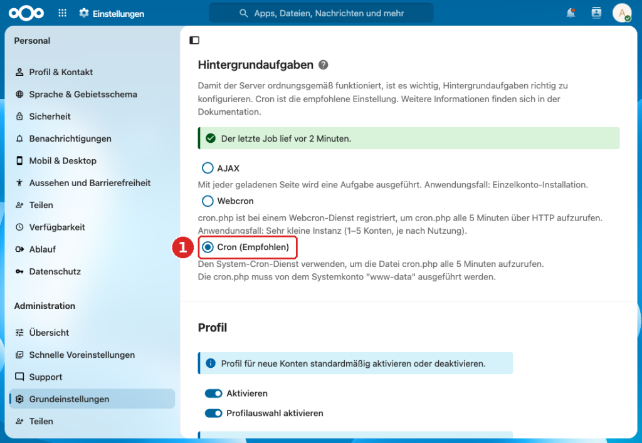
Task: Open Grundeinstellungen administration page
Action: tap(93, 399)
